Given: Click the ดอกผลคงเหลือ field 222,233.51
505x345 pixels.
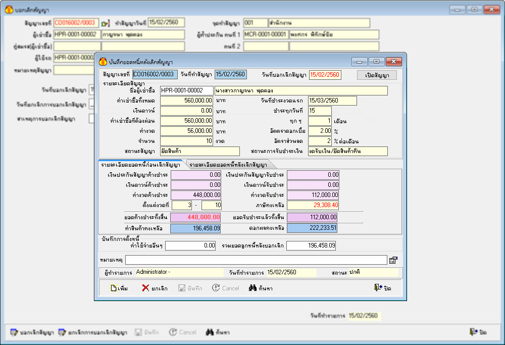Looking at the screenshot, I should click(x=313, y=228).
